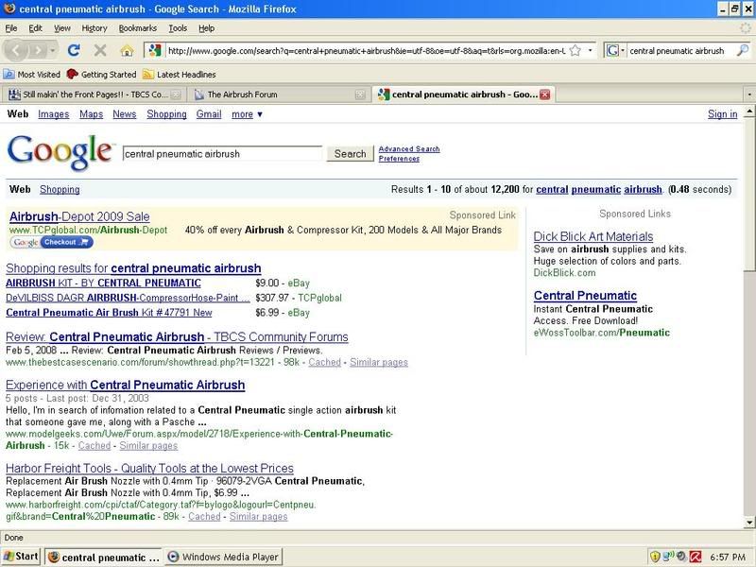Open the History menu
Screen dimensions: 756x567
[94, 28]
